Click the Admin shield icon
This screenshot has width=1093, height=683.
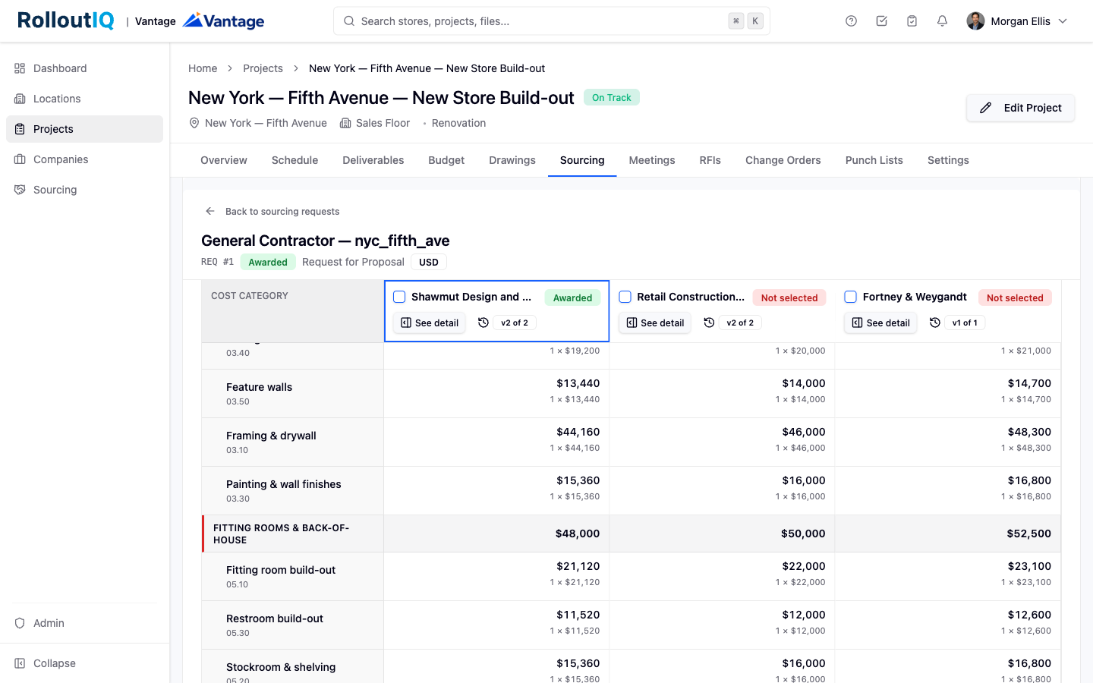point(20,623)
